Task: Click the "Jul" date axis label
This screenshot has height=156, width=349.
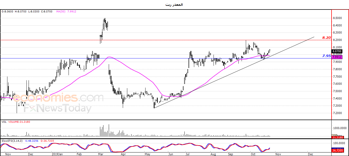Action: (188, 154)
